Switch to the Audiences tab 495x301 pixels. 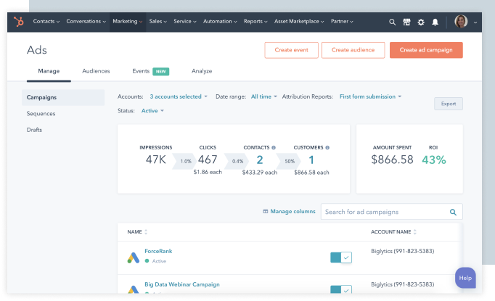(96, 71)
